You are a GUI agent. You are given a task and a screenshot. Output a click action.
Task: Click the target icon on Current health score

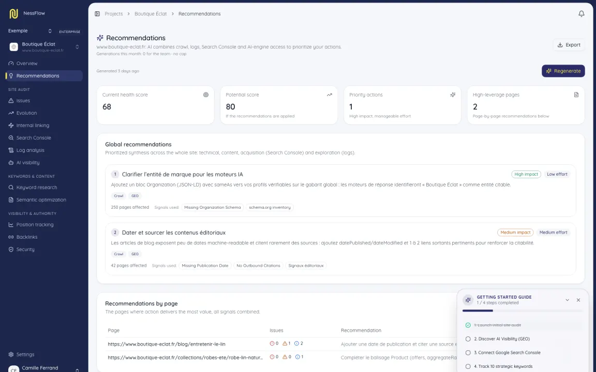click(205, 95)
